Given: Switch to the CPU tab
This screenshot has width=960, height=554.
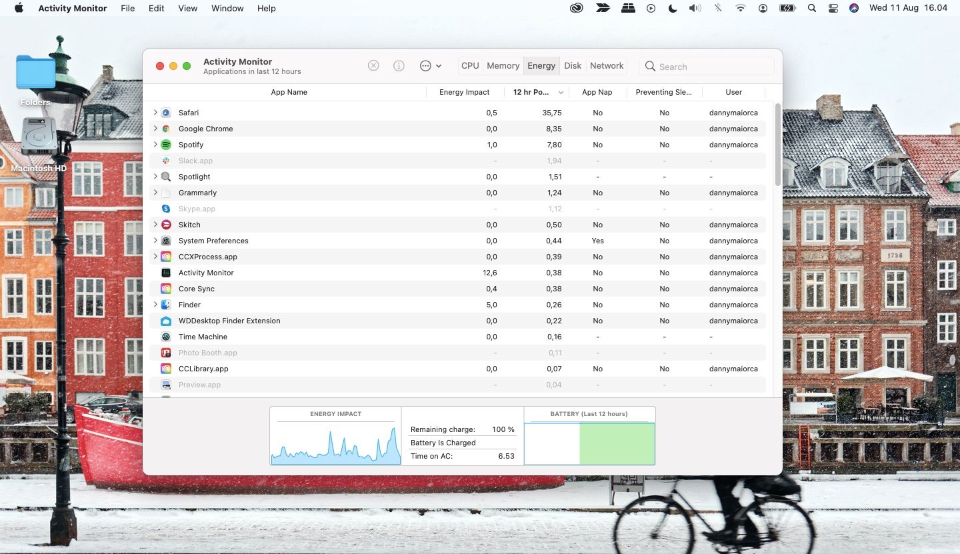Looking at the screenshot, I should 470,65.
